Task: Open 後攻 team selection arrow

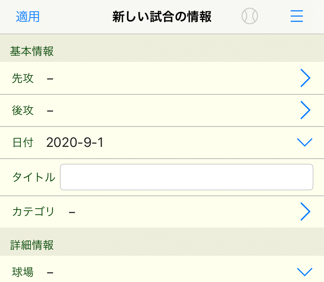Action: 305,110
